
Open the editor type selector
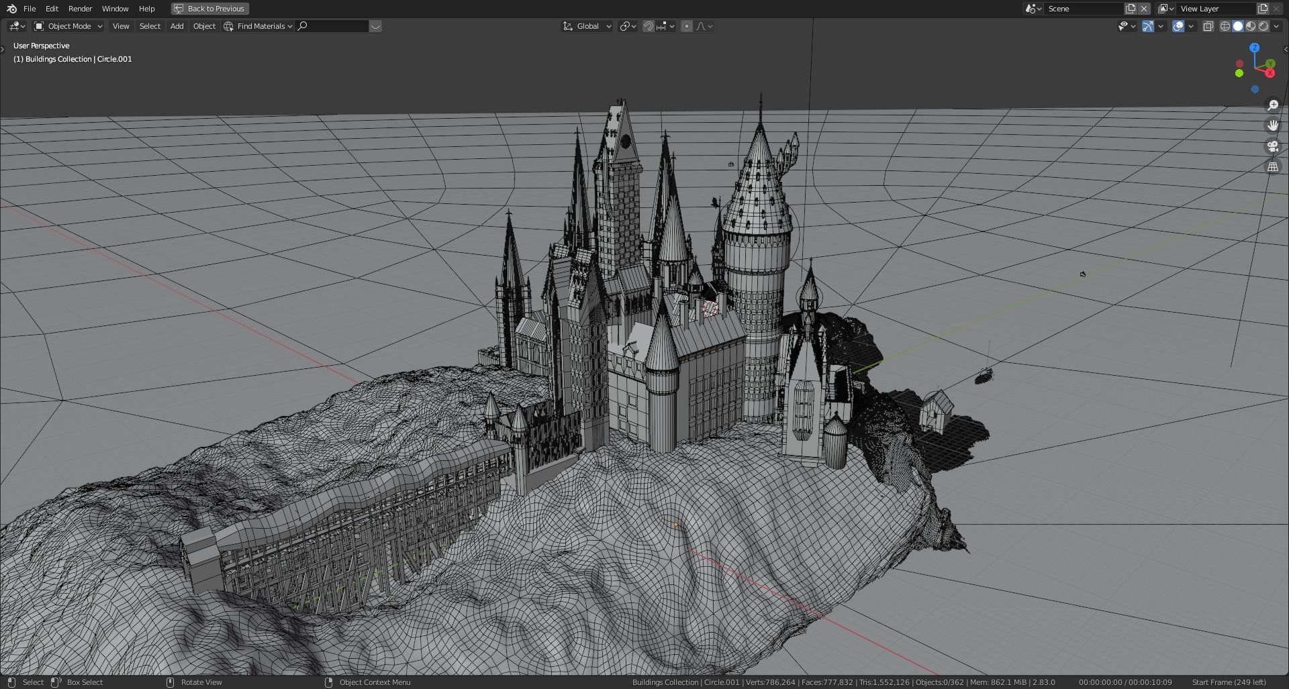[x=17, y=26]
